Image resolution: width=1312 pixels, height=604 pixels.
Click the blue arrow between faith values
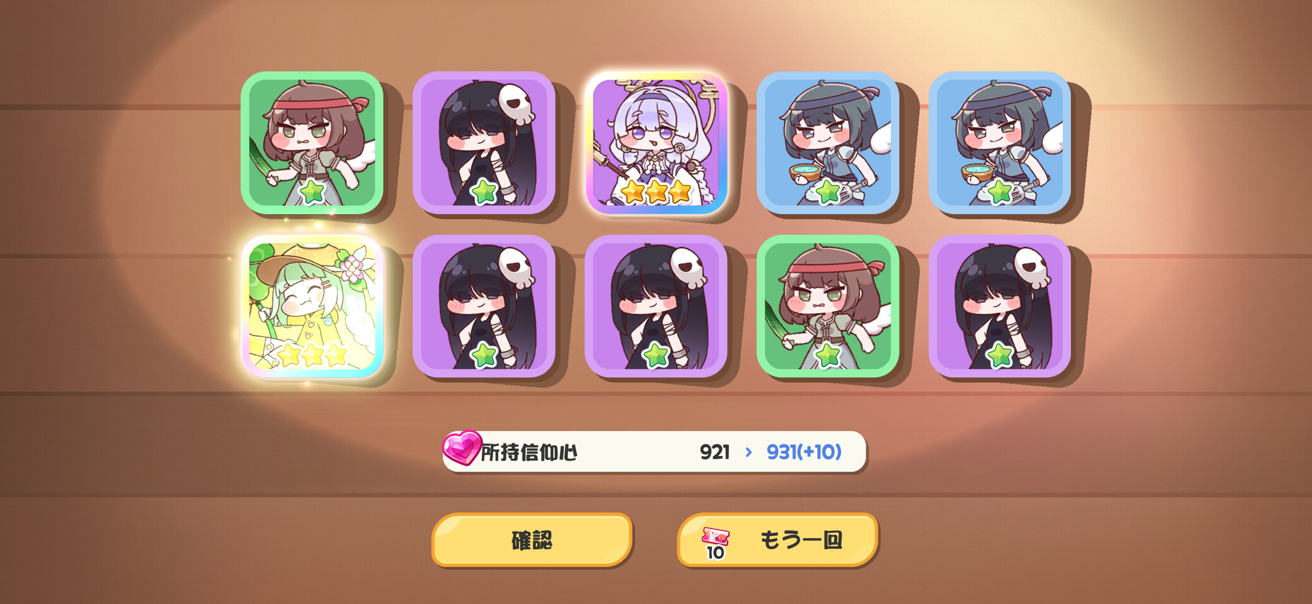point(748,452)
